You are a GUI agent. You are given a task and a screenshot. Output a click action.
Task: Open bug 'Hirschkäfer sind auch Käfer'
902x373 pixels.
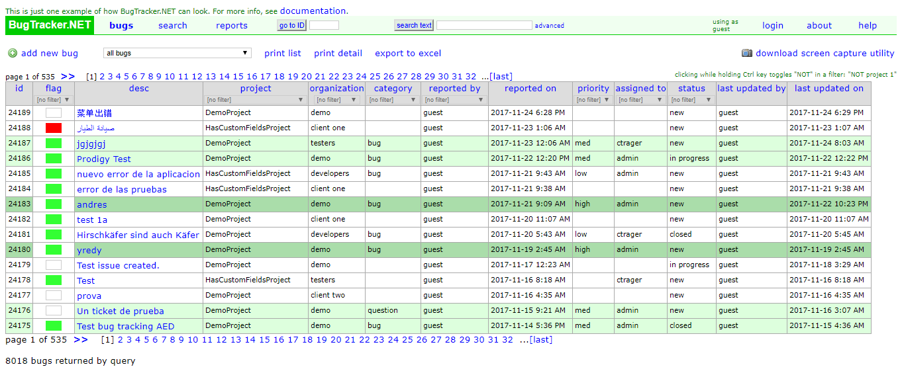138,235
